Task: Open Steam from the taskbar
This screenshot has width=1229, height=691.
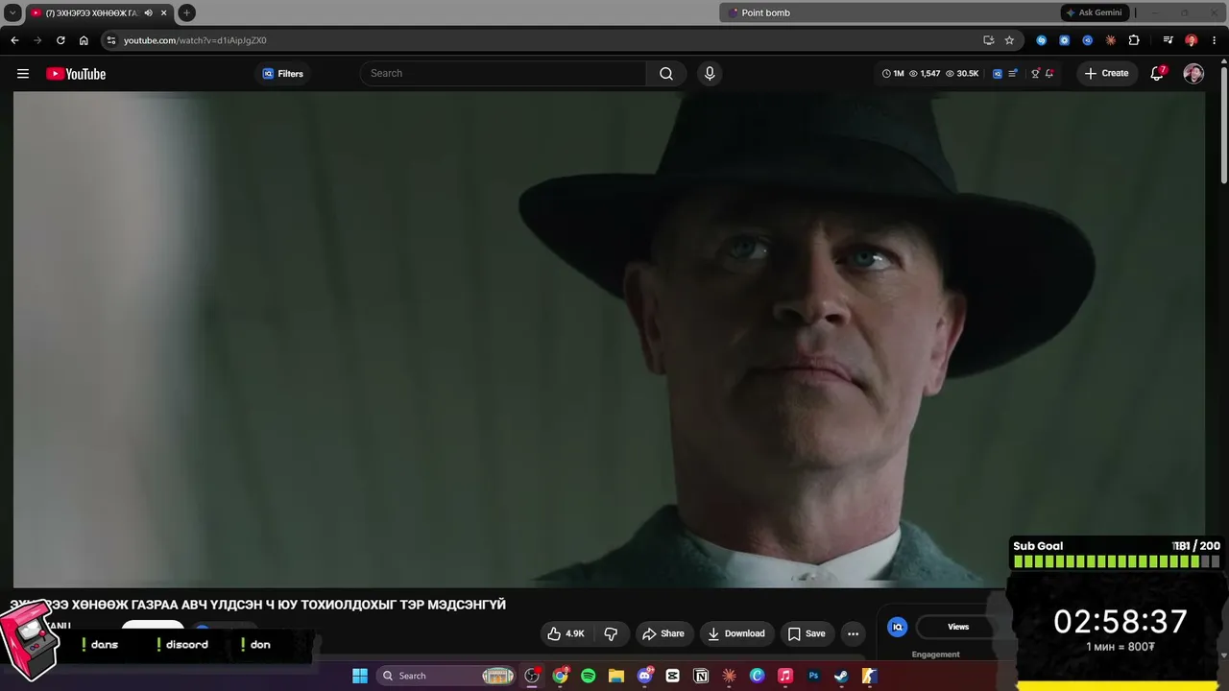Action: pos(841,676)
